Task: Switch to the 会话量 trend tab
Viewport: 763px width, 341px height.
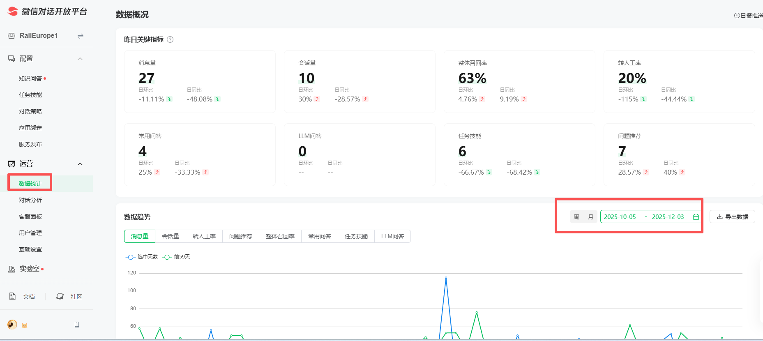Action: click(x=171, y=236)
